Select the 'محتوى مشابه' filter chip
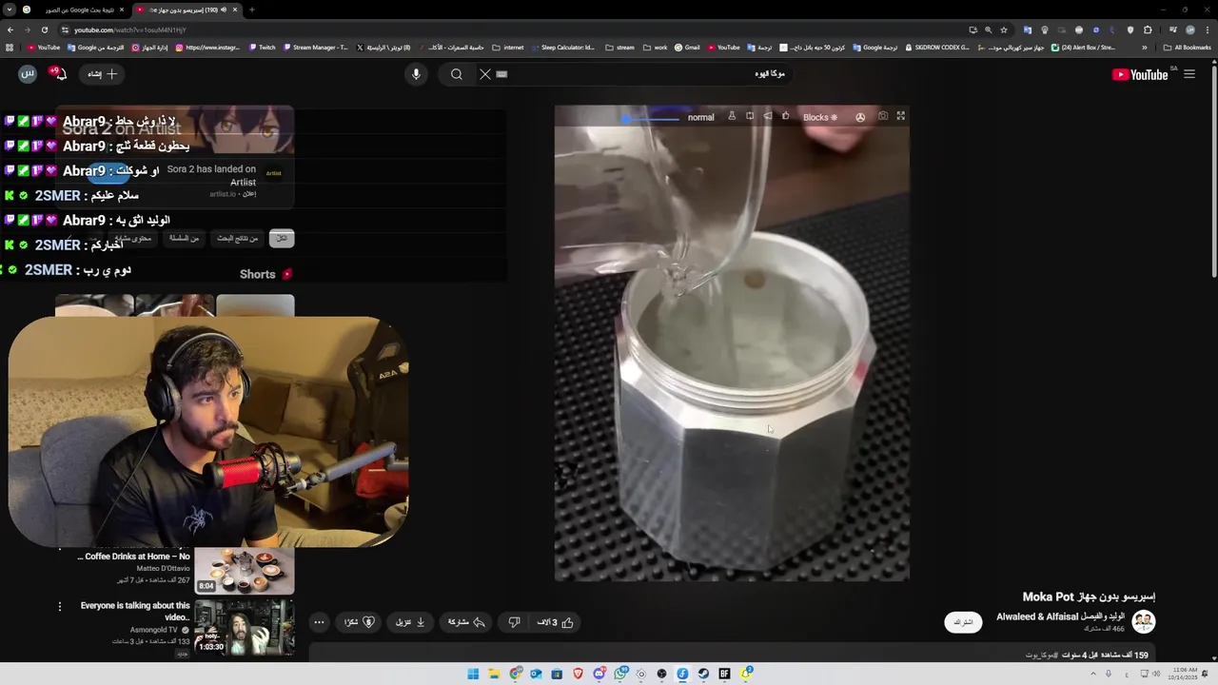1218x685 pixels. [x=132, y=238]
